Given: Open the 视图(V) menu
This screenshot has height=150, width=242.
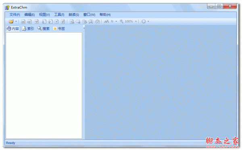Looking at the screenshot, I should [x=44, y=14].
